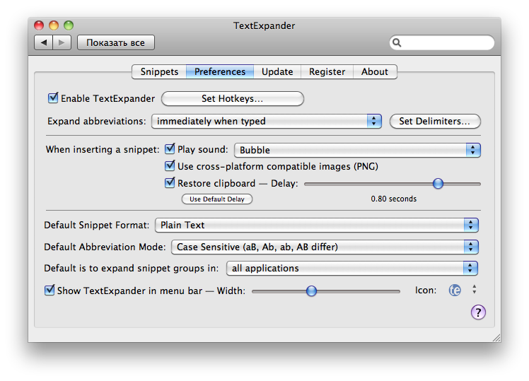This screenshot has height=381, width=529.
Task: Select the Preferences tab
Action: tap(220, 72)
